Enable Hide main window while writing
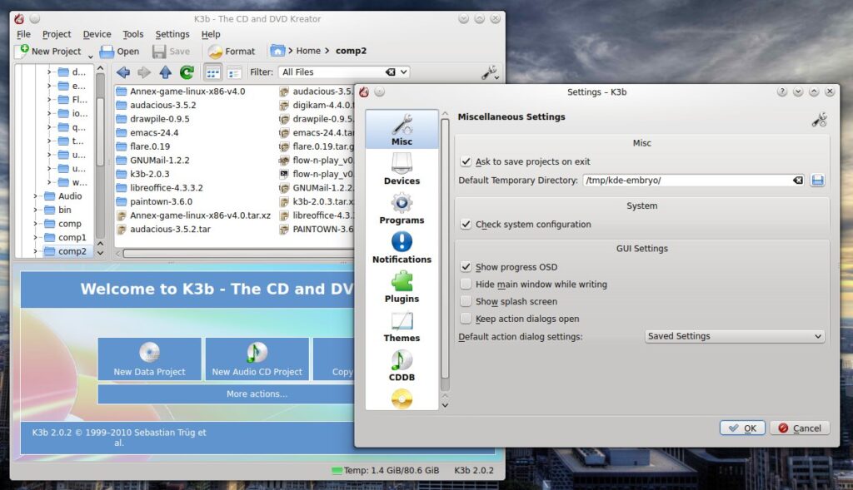Screen dimensions: 853x490 click(466, 284)
